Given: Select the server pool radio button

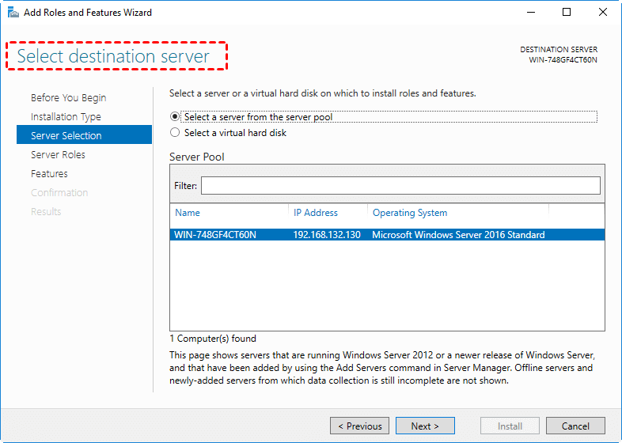Looking at the screenshot, I should tap(176, 116).
